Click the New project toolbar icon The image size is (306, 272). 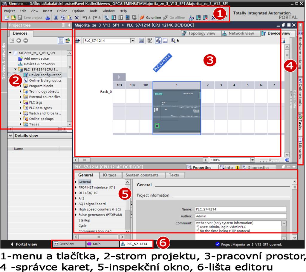tap(7, 18)
